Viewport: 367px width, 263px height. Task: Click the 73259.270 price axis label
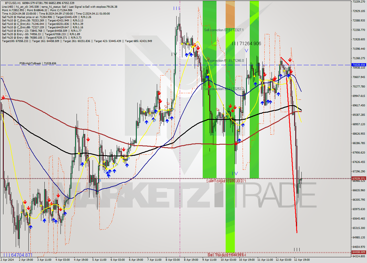click(359, 1)
